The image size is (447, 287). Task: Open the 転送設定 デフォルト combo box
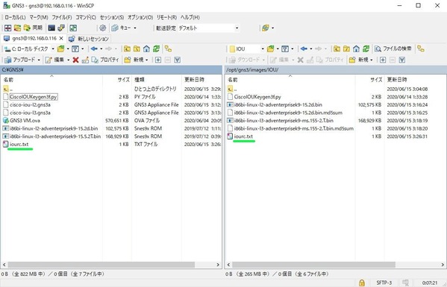pyautogui.click(x=208, y=28)
